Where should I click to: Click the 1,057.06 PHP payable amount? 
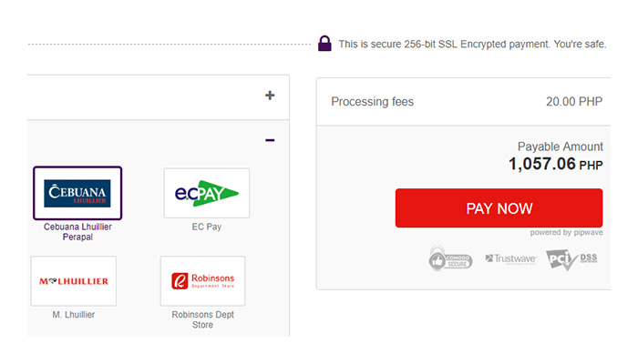point(555,165)
